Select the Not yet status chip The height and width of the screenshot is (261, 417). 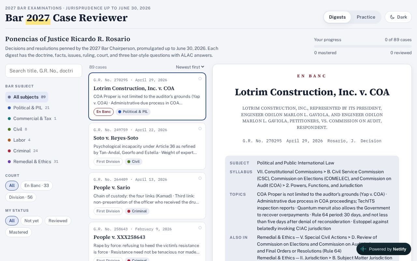point(32,221)
